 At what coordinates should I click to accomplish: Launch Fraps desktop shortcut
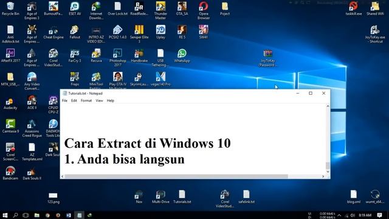(75, 79)
